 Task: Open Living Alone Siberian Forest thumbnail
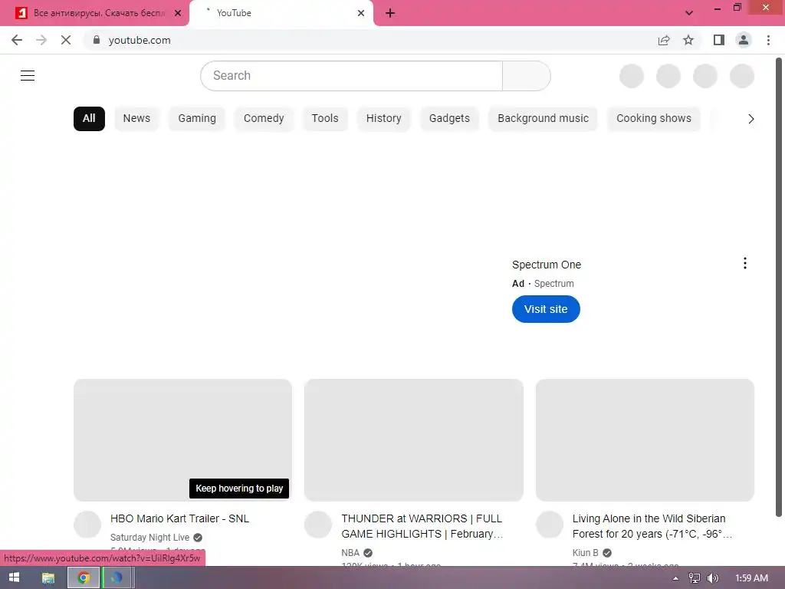point(645,439)
